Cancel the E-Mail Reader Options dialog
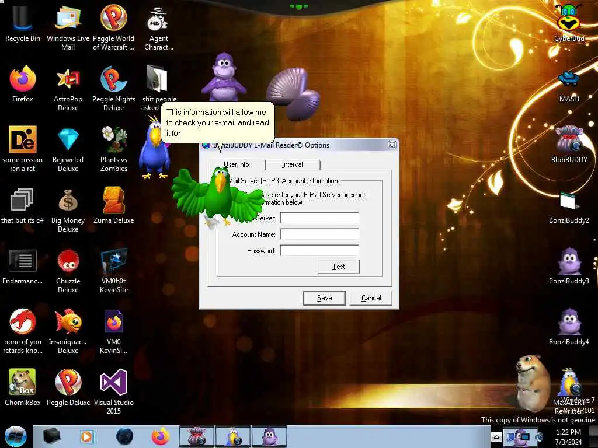 pos(371,298)
